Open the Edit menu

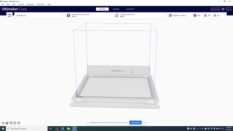click(8, 4)
